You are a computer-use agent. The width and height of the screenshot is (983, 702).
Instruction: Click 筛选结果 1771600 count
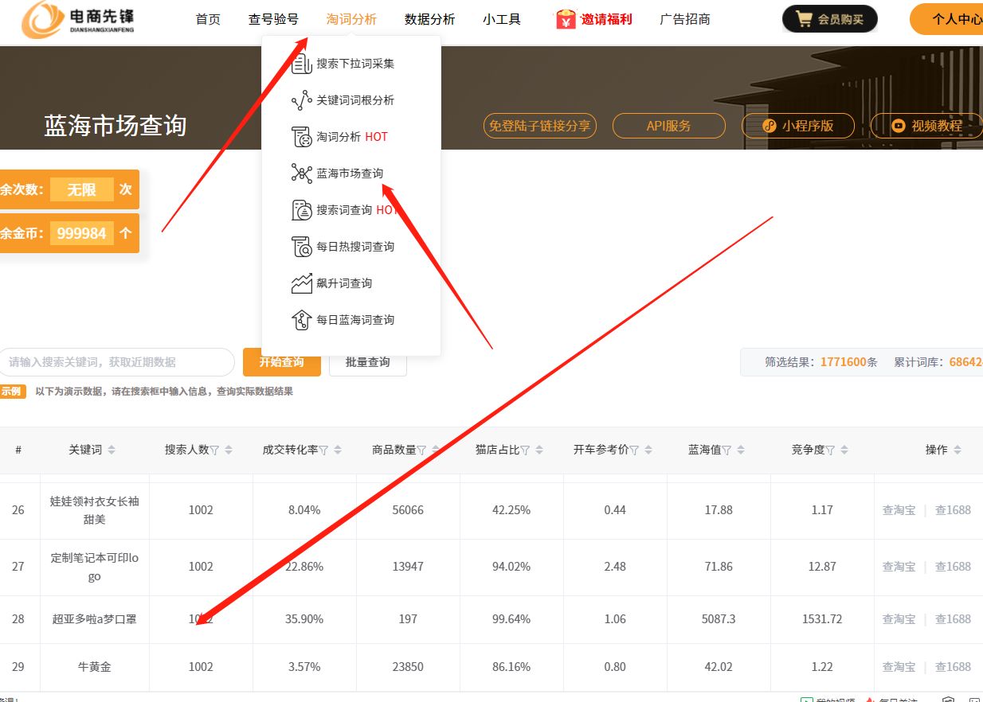coord(844,362)
